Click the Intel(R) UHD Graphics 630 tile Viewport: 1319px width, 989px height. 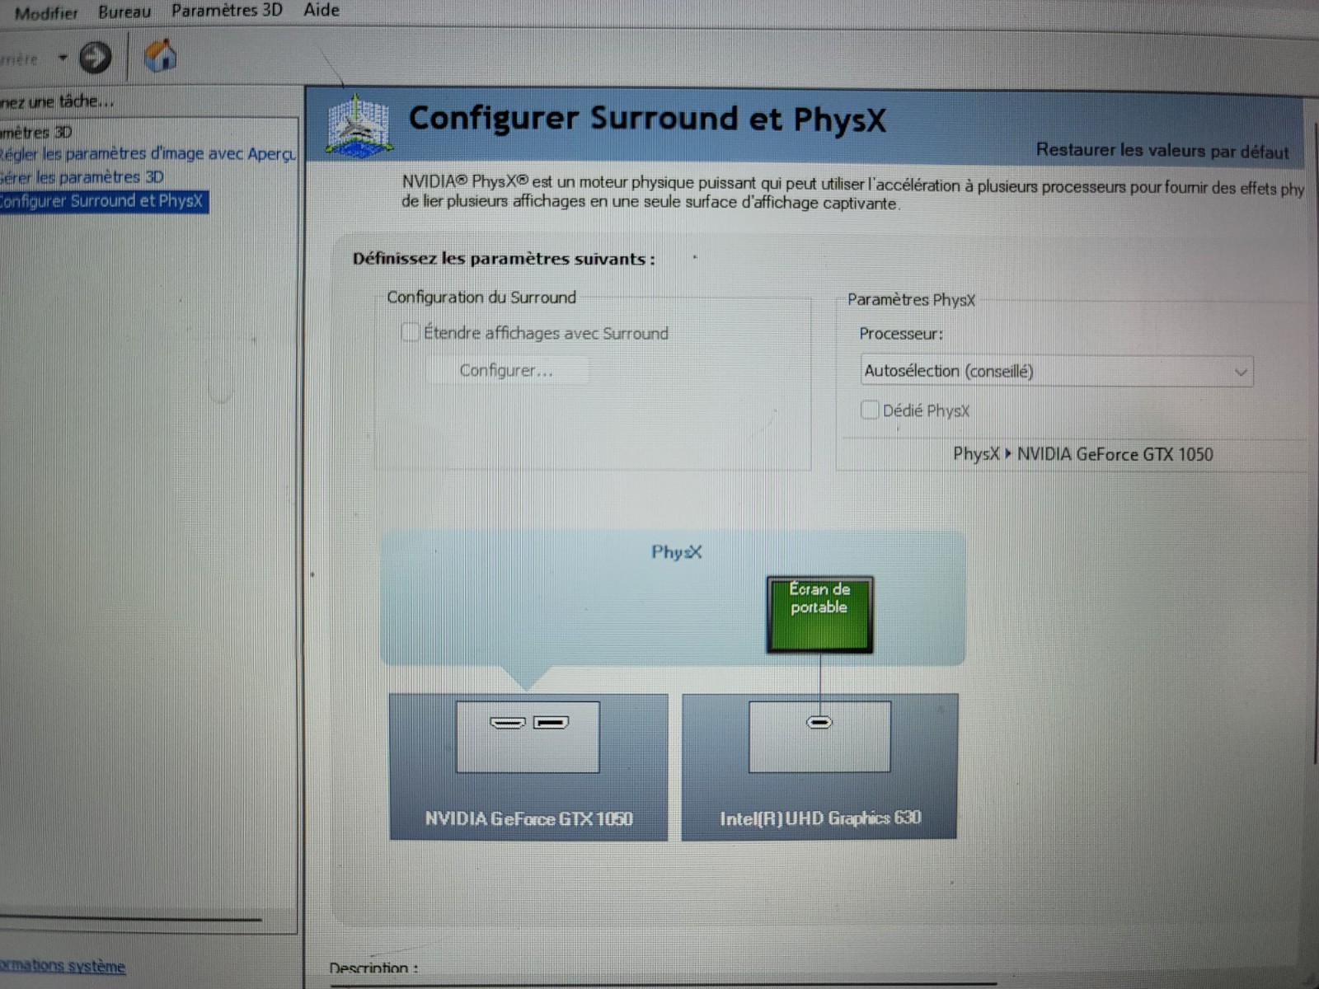pyautogui.click(x=819, y=766)
